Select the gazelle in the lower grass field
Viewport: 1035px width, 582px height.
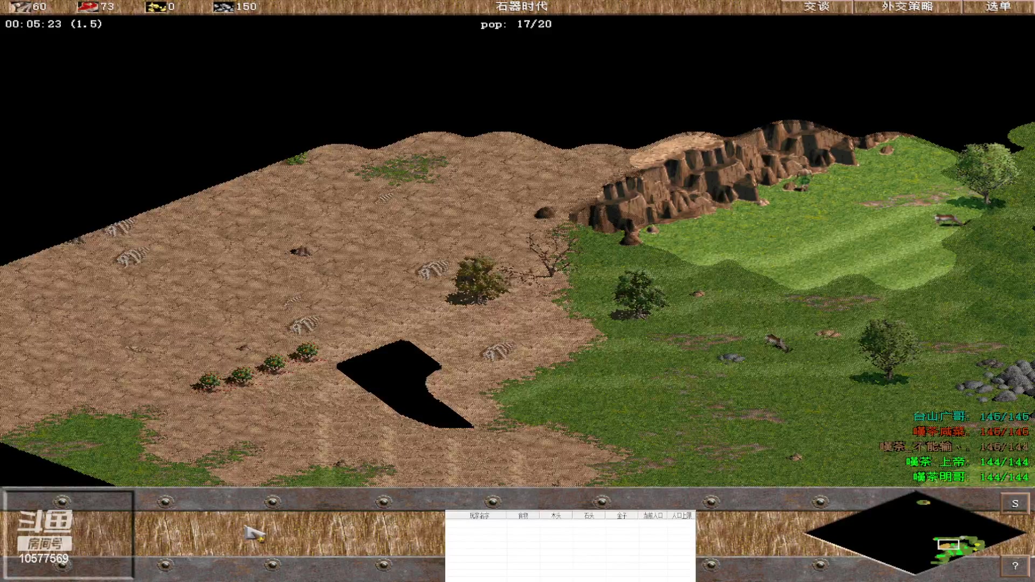[777, 342]
